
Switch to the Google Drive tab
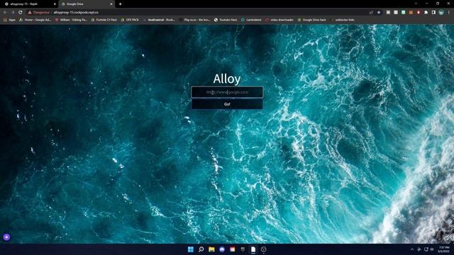click(87, 4)
